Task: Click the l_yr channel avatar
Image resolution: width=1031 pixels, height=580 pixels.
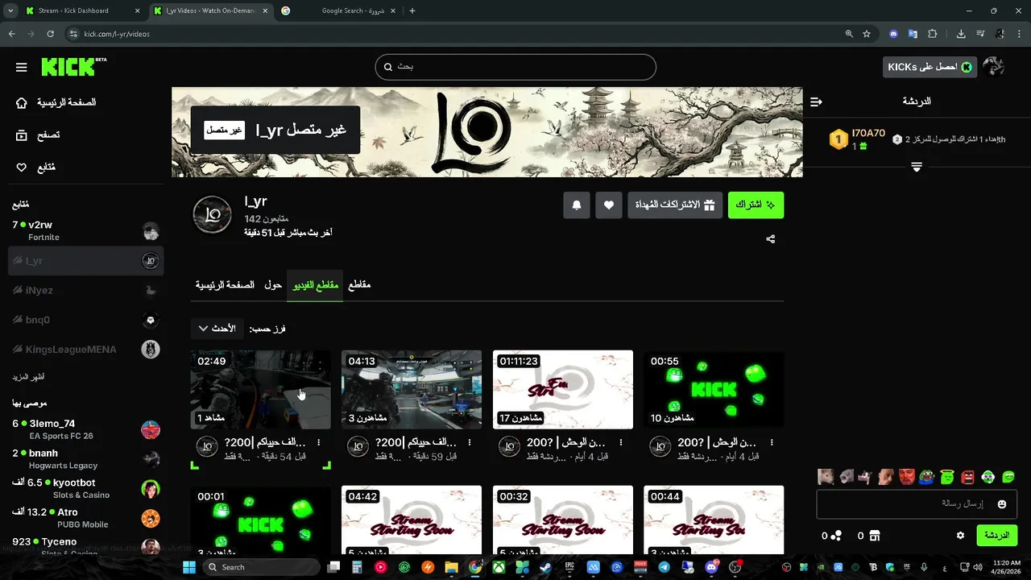Action: (x=213, y=214)
